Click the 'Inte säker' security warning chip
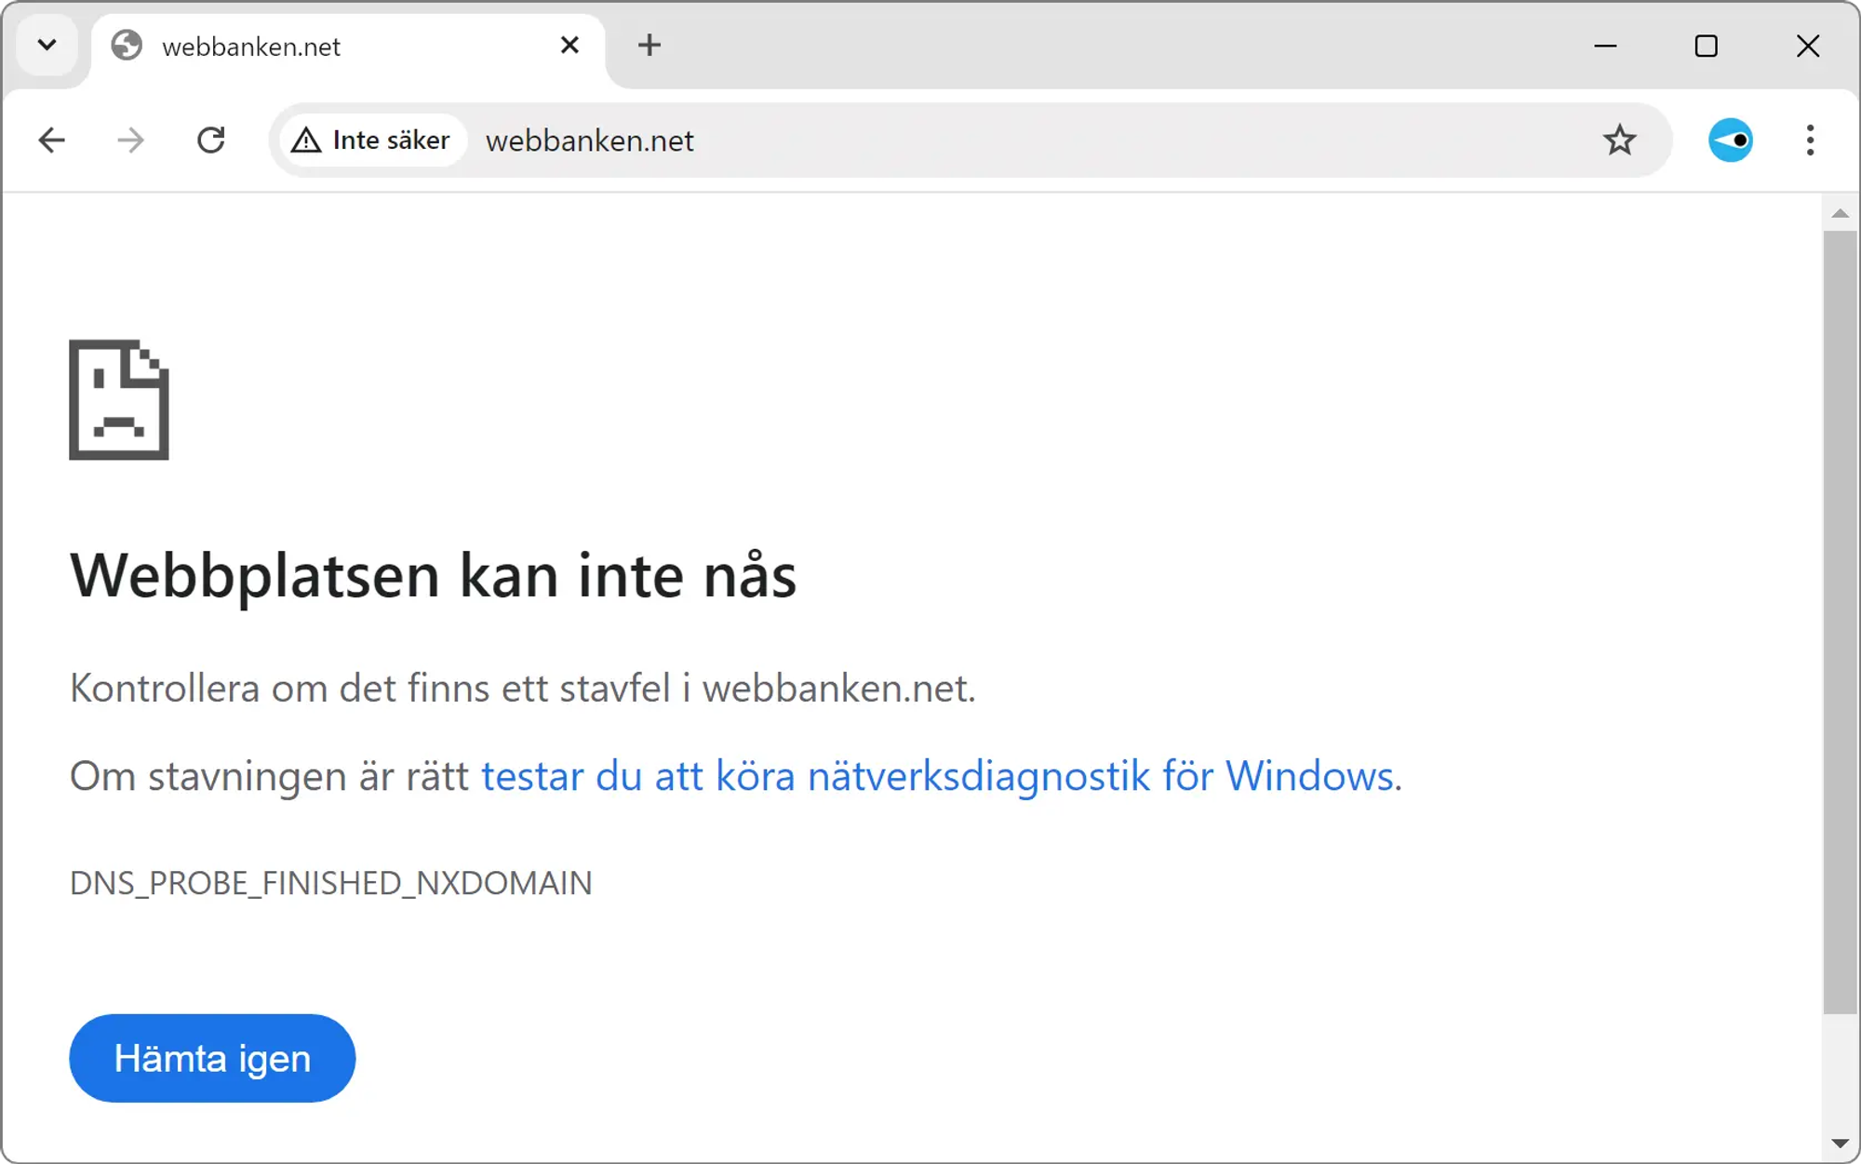Image resolution: width=1861 pixels, height=1164 pixels. point(372,140)
